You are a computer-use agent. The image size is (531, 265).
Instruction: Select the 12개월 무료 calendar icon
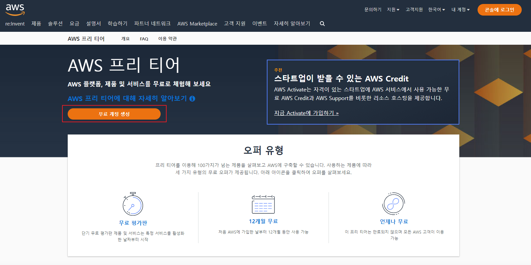click(x=263, y=204)
